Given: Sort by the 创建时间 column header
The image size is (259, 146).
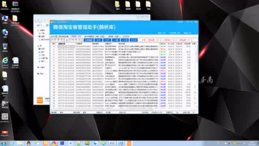Looking at the screenshot, I should click(62, 44).
